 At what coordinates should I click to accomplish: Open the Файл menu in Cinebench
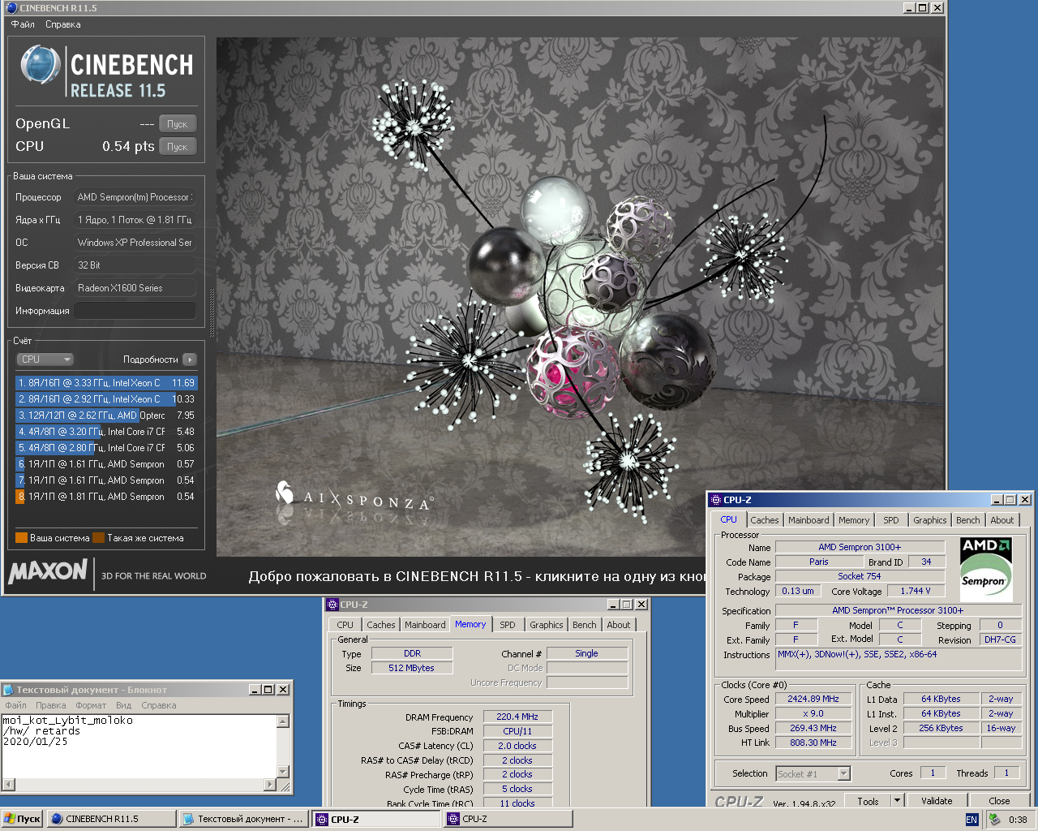[x=23, y=24]
